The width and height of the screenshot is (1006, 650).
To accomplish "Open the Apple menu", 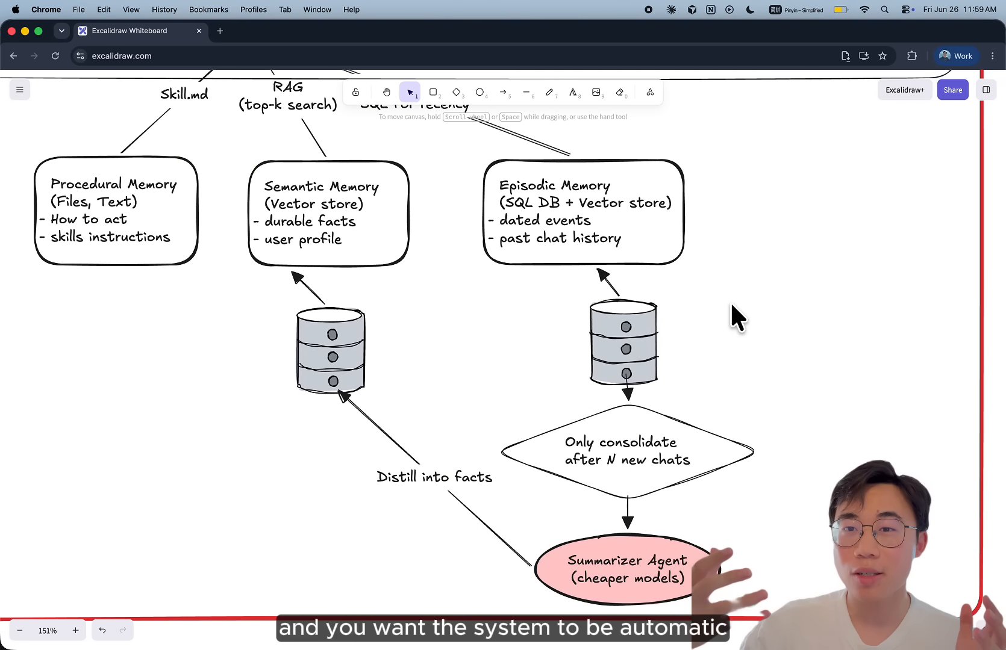I will coord(16,10).
